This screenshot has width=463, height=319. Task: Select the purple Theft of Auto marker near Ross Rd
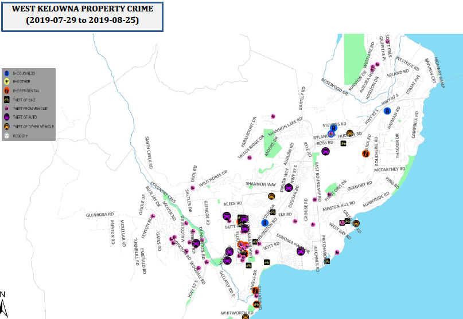(x=325, y=151)
